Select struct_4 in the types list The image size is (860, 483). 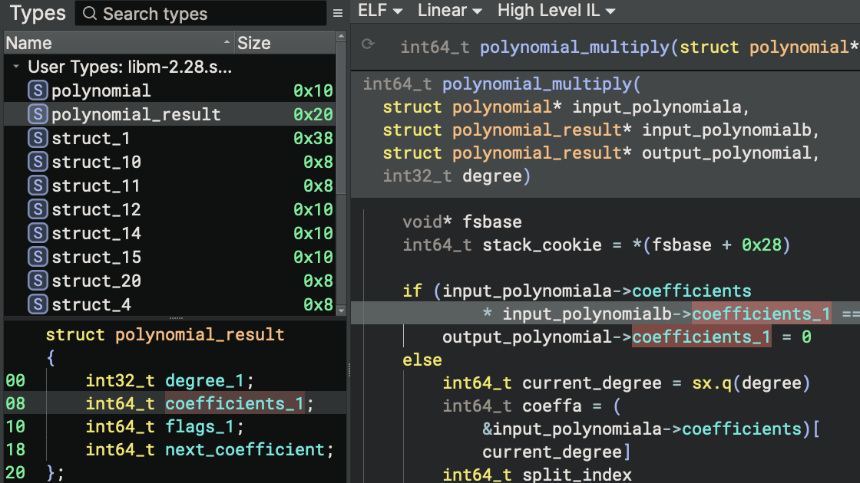coord(91,305)
